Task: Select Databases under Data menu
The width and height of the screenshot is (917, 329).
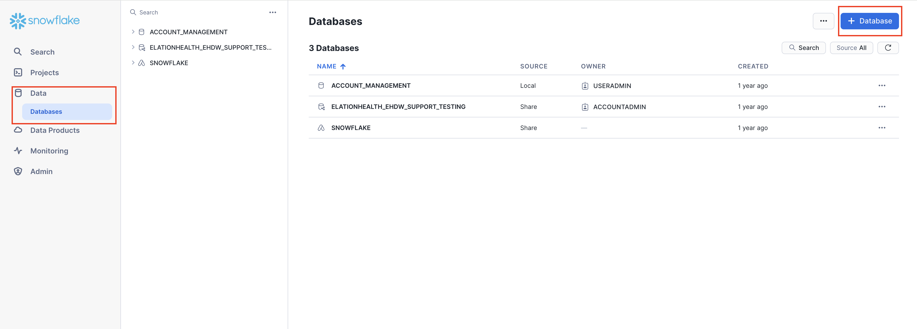Action: point(46,112)
